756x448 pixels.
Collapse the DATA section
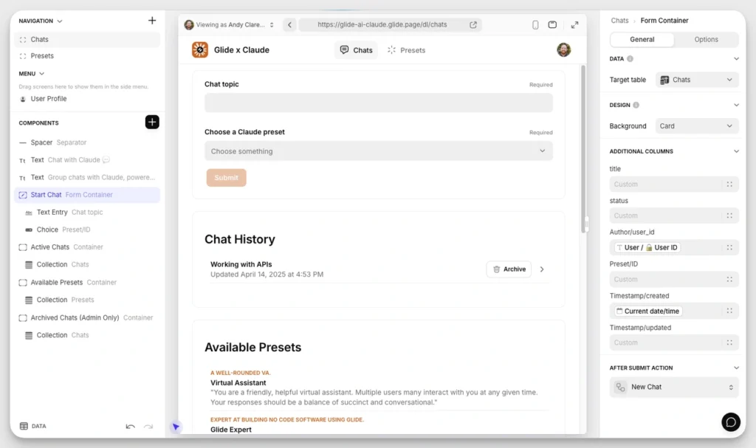pos(736,59)
